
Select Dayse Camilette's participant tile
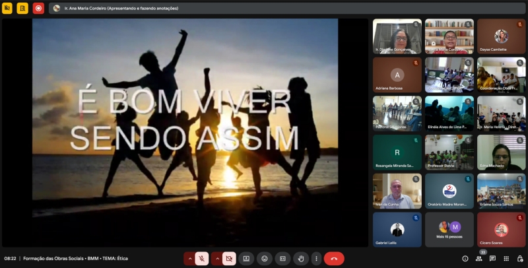501,36
